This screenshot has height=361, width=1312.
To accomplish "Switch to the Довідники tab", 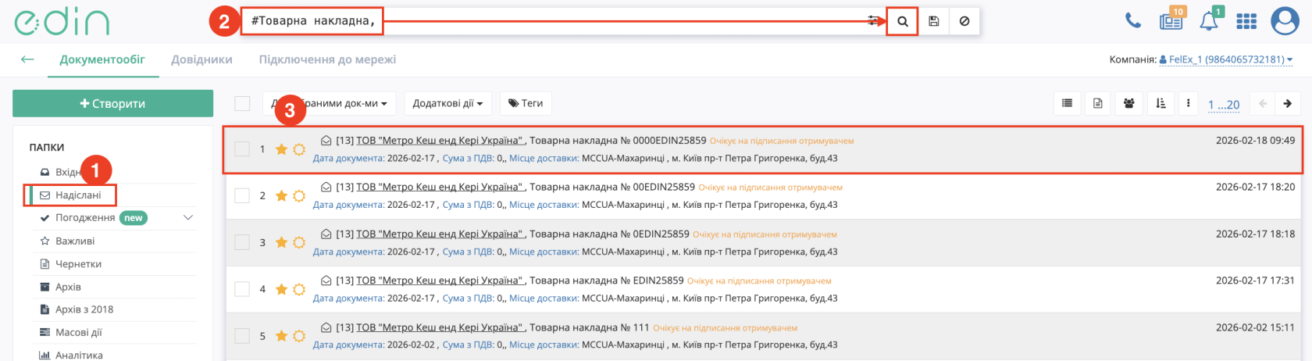I will click(202, 59).
